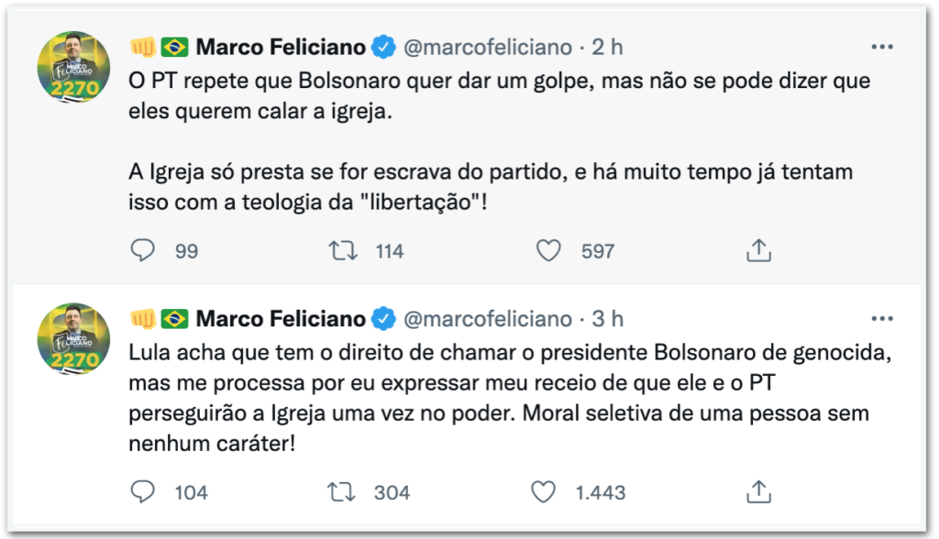Retweet the tweet with 304 retweets
The image size is (939, 539).
point(341,492)
